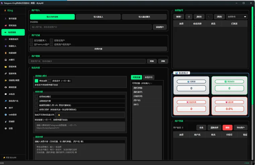The height and width of the screenshot is (165, 255).
Task: Enable 仅Premium用户 filter checkbox
Action: click(32, 44)
